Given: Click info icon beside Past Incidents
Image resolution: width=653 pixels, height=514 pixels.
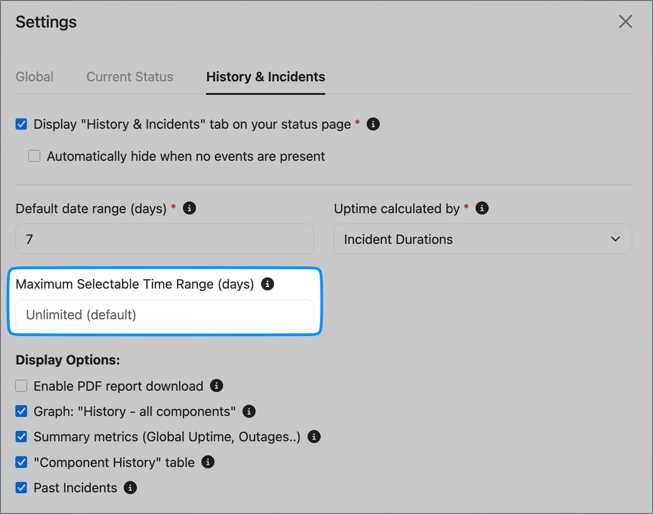Looking at the screenshot, I should click(130, 487).
